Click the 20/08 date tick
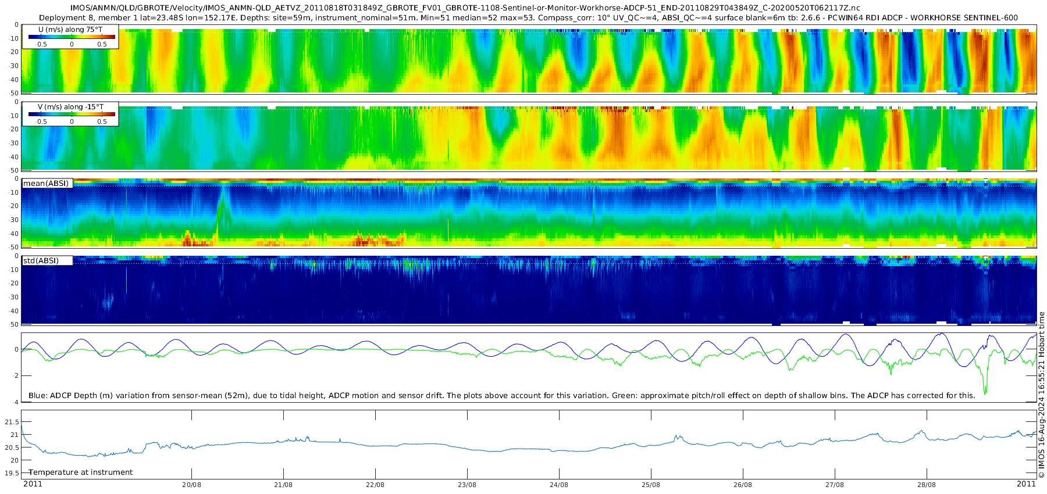Screen dimensions: 1047x494 click(x=191, y=485)
